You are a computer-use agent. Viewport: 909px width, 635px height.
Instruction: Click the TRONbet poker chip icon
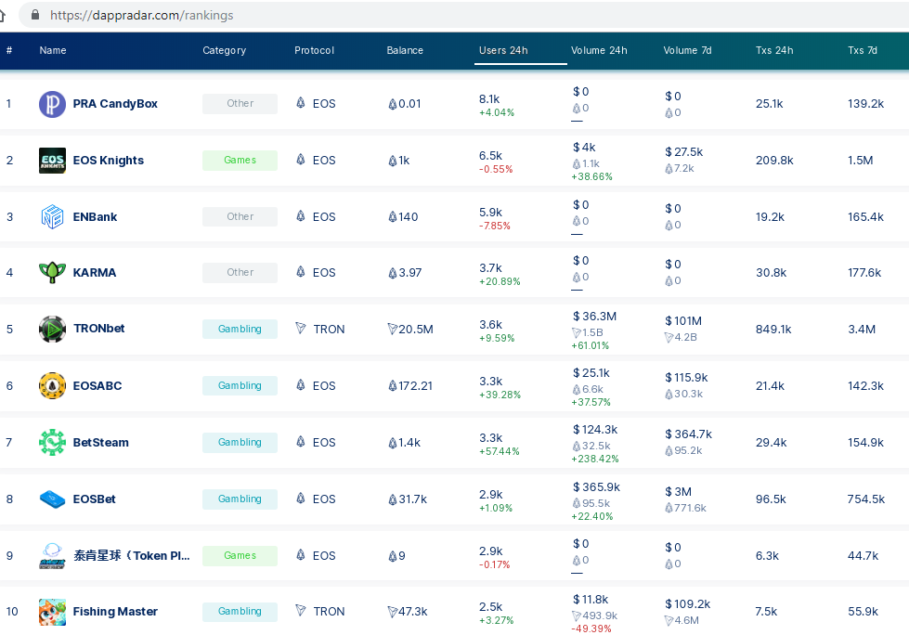click(x=52, y=330)
